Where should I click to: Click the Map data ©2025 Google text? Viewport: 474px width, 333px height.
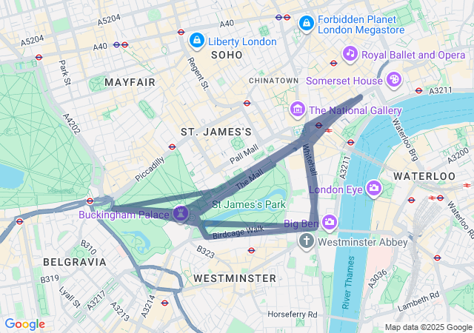pyautogui.click(x=428, y=327)
